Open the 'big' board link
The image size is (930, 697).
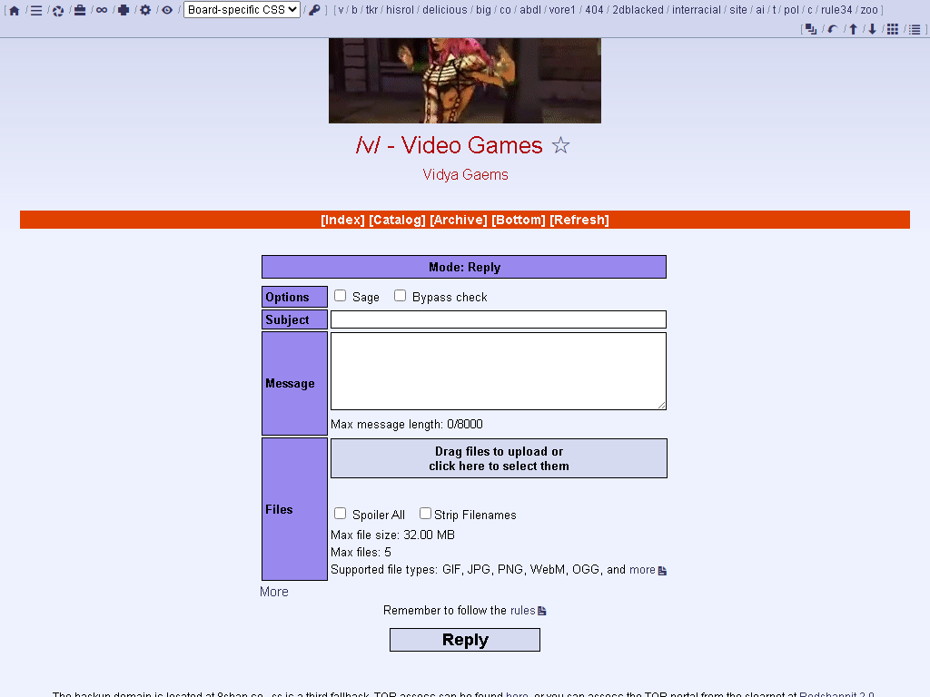point(483,10)
